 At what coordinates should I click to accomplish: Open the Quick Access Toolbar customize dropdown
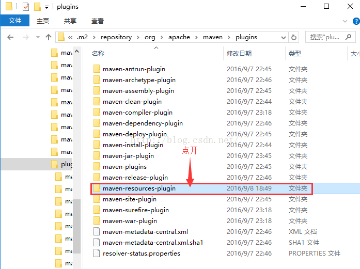click(46, 7)
